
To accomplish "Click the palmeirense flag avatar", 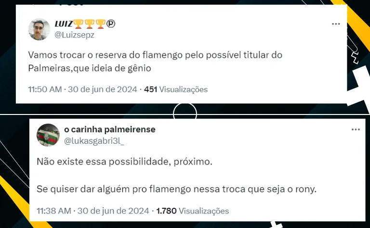I will pyautogui.click(x=48, y=135).
